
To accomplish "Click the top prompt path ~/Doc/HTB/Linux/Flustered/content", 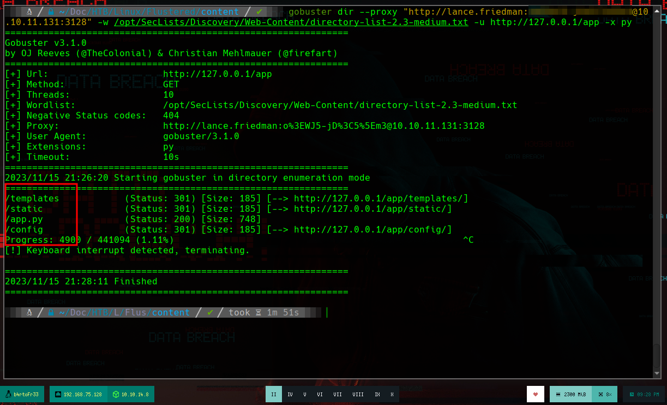I will [149, 12].
